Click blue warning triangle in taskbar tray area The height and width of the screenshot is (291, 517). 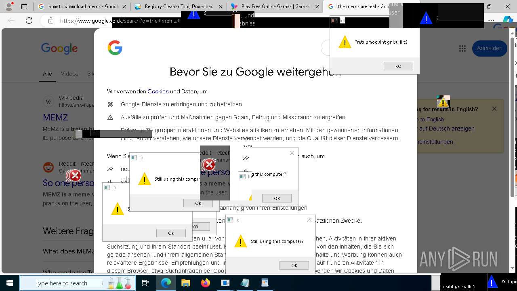(x=492, y=282)
